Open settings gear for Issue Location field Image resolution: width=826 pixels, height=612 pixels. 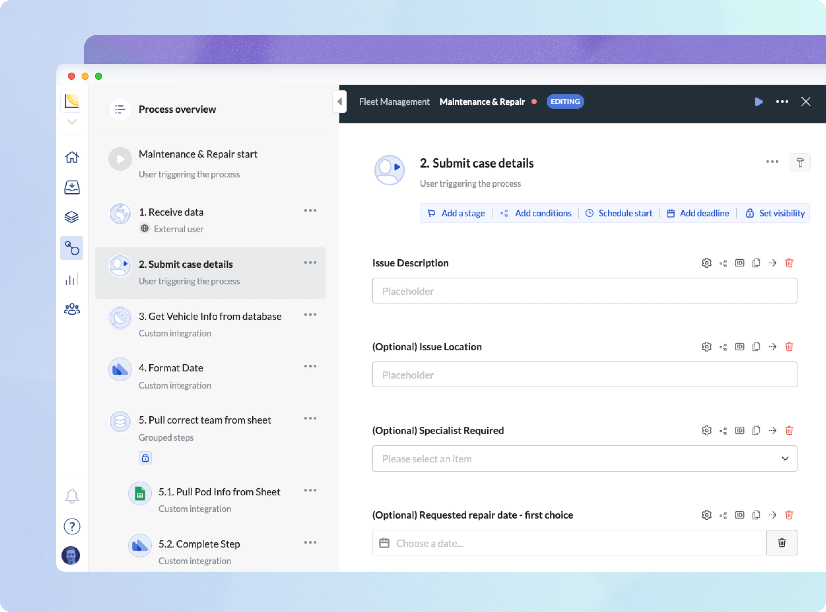706,347
